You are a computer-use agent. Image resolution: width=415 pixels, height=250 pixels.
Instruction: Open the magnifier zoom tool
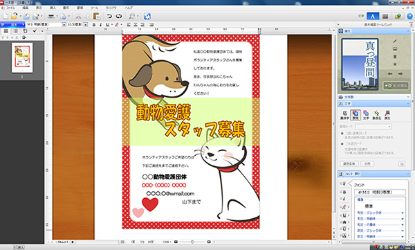click(131, 16)
